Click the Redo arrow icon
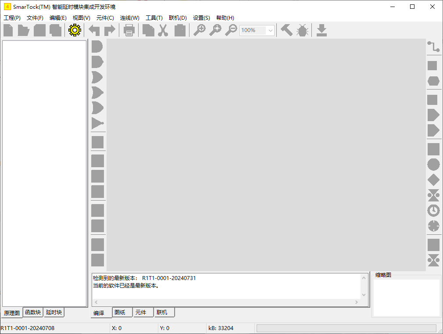Image resolution: width=443 pixels, height=334 pixels. point(110,30)
